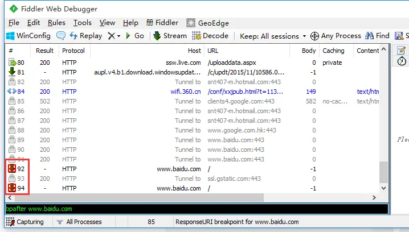Click the speech bubble comment icon
The image size is (409, 232).
61,36
